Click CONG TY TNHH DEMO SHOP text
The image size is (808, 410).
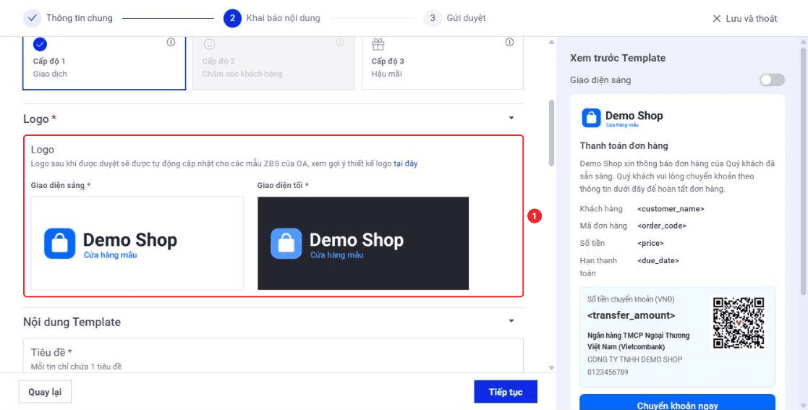[x=635, y=359]
